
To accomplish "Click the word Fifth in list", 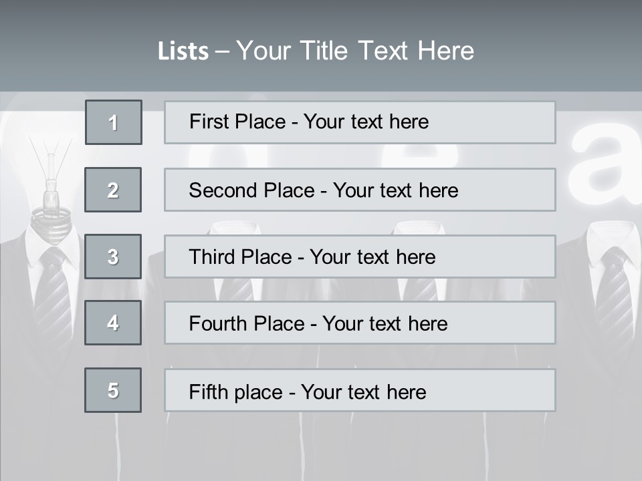I will (x=209, y=391).
